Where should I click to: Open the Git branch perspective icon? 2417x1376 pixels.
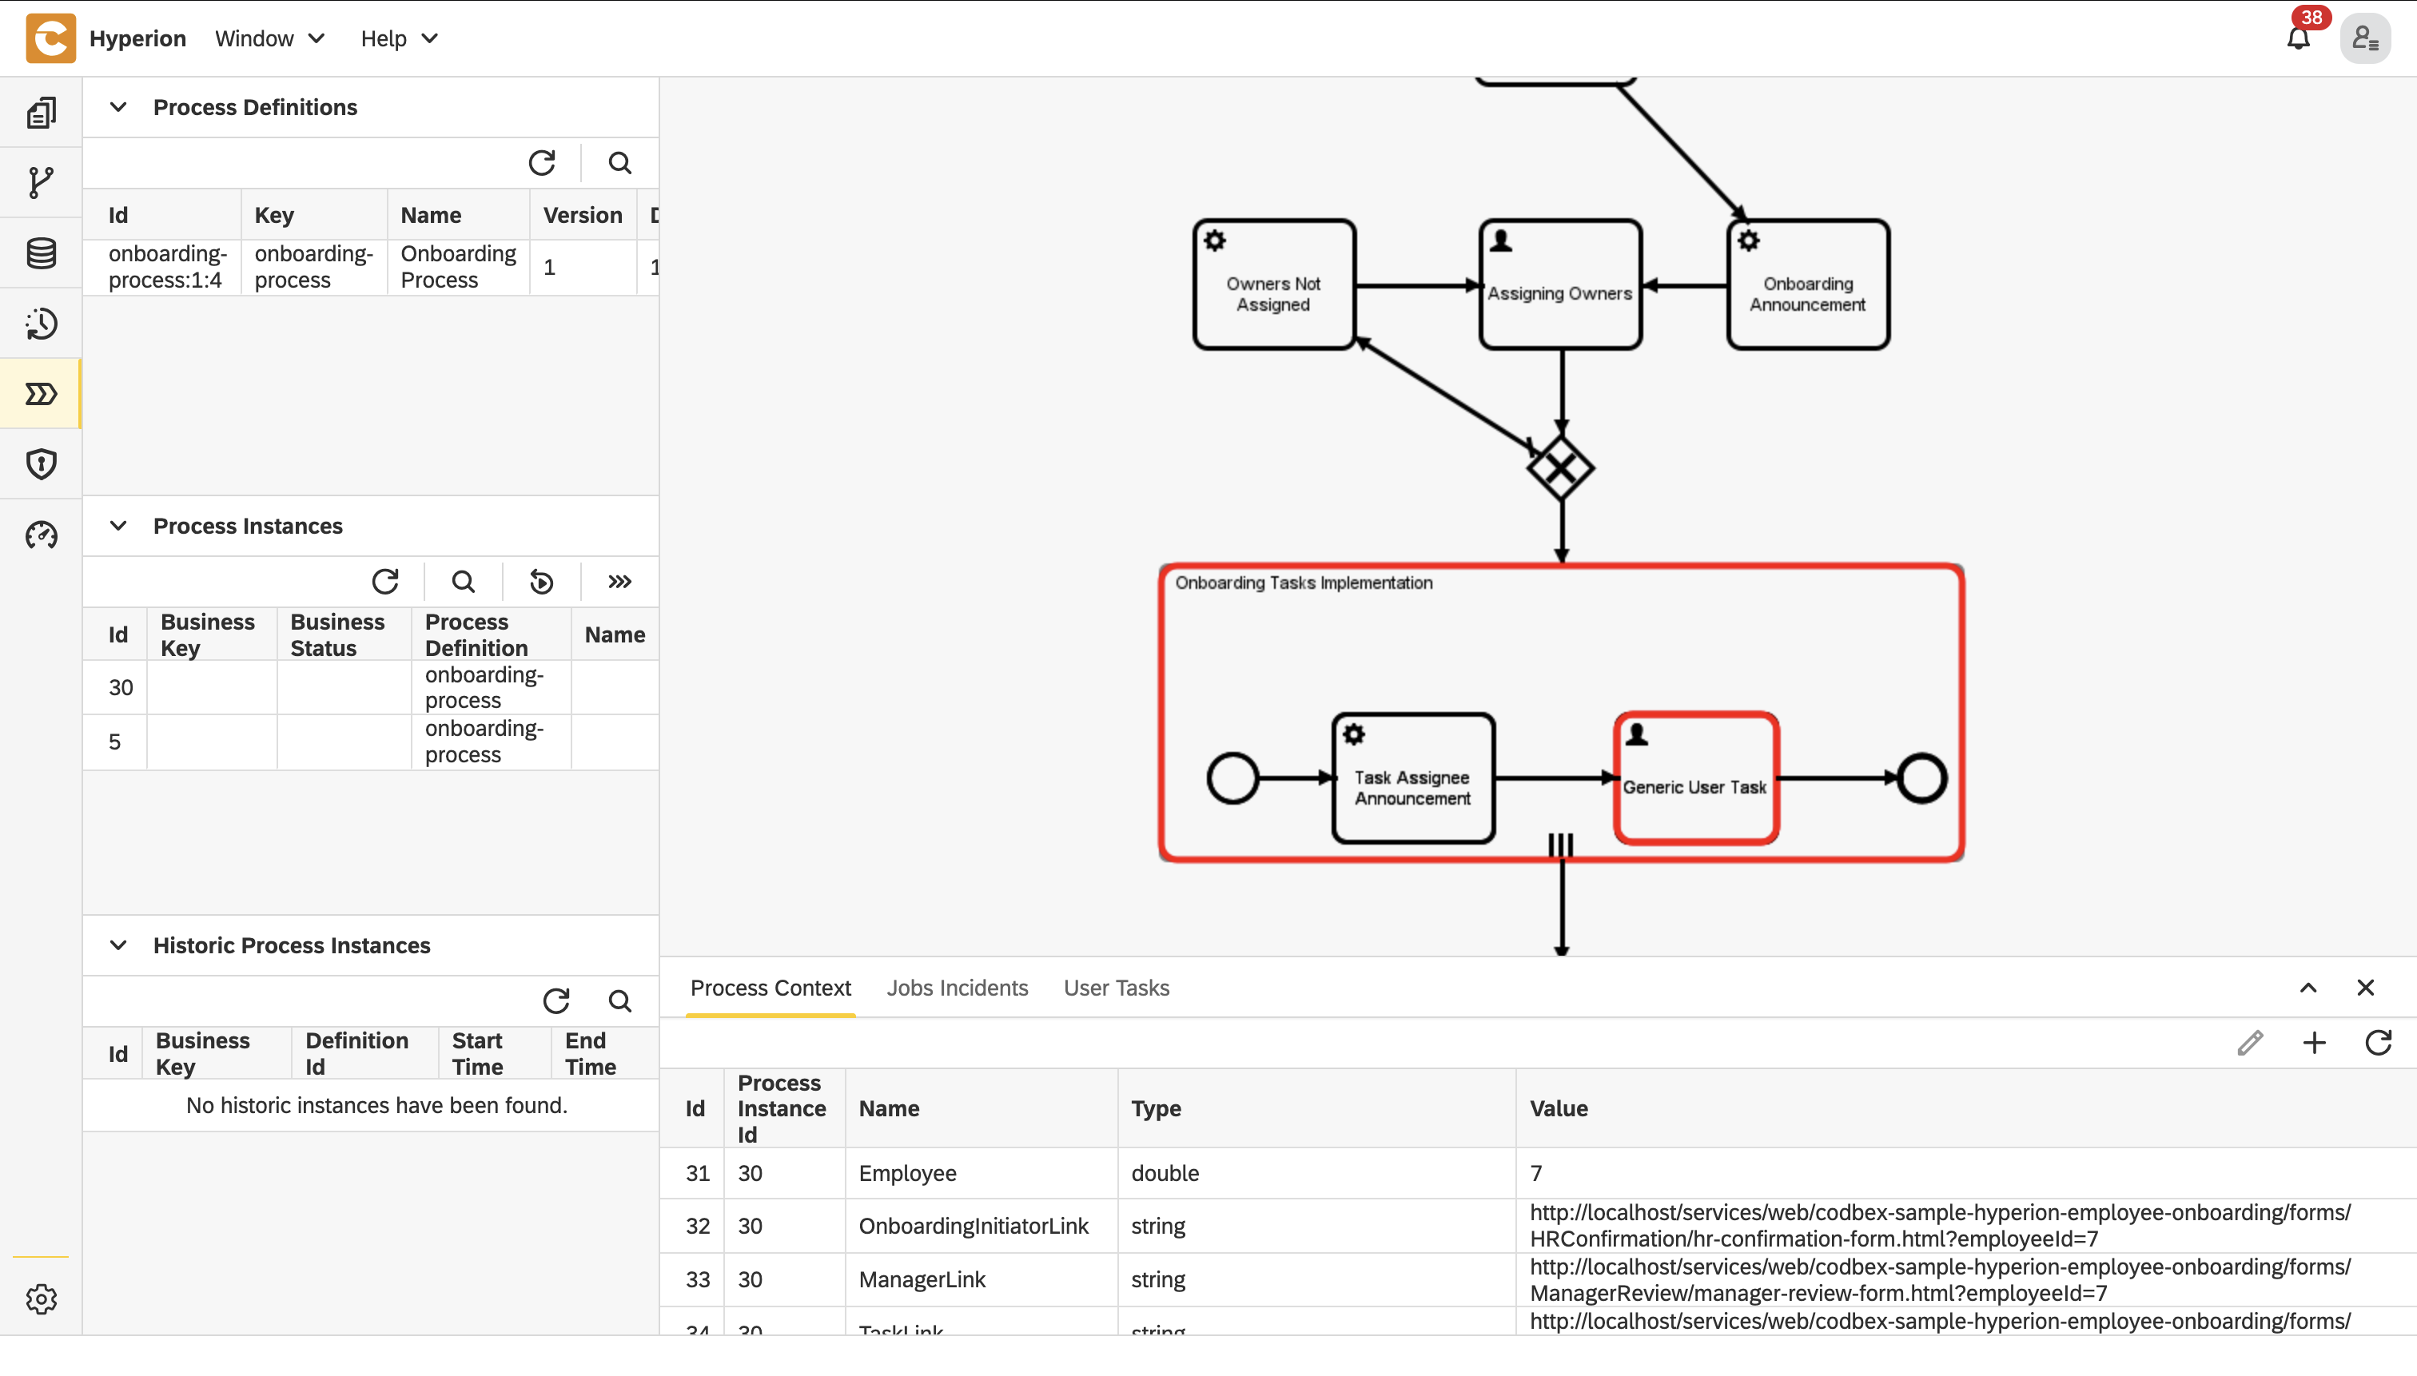41,182
